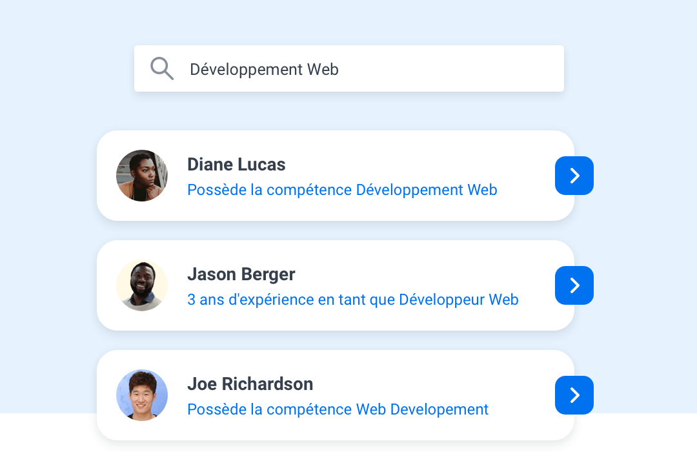Click the name Diane Lucas
The image size is (697, 452).
pos(236,164)
